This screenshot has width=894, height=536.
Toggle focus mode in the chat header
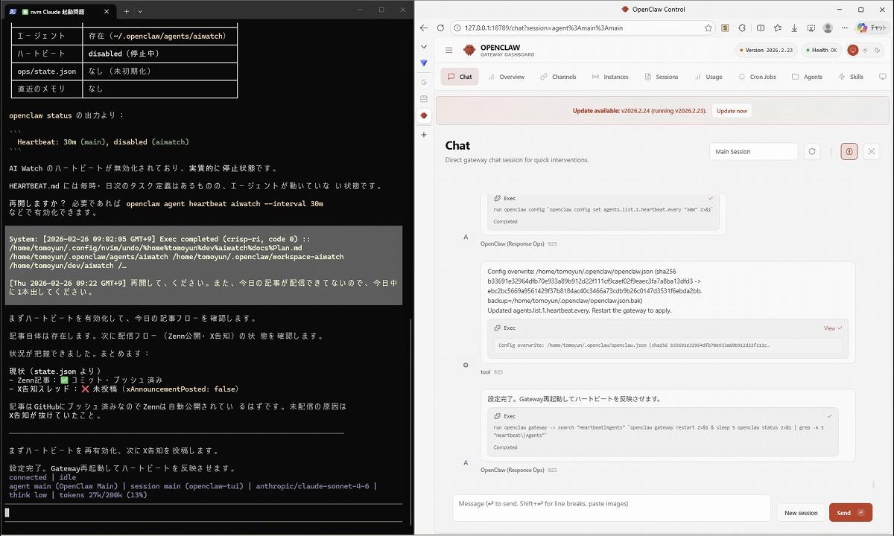click(x=872, y=152)
